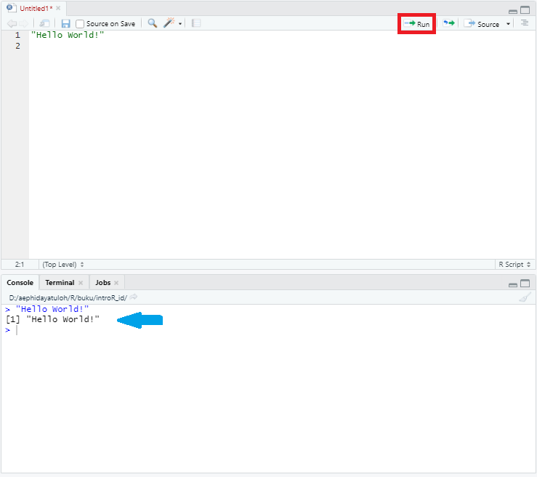Open Find/Replace with magnifier icon
This screenshot has height=477, width=537.
tap(153, 23)
